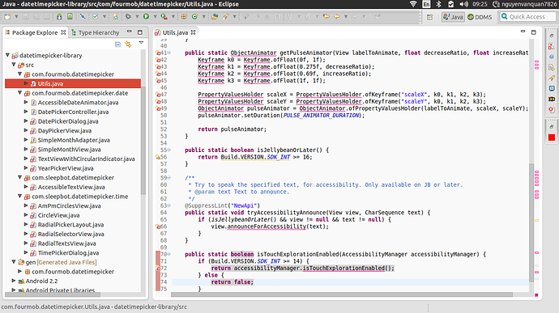The height and width of the screenshot is (313, 559).
Task: Switch to the DDMS perspective
Action: (480, 17)
